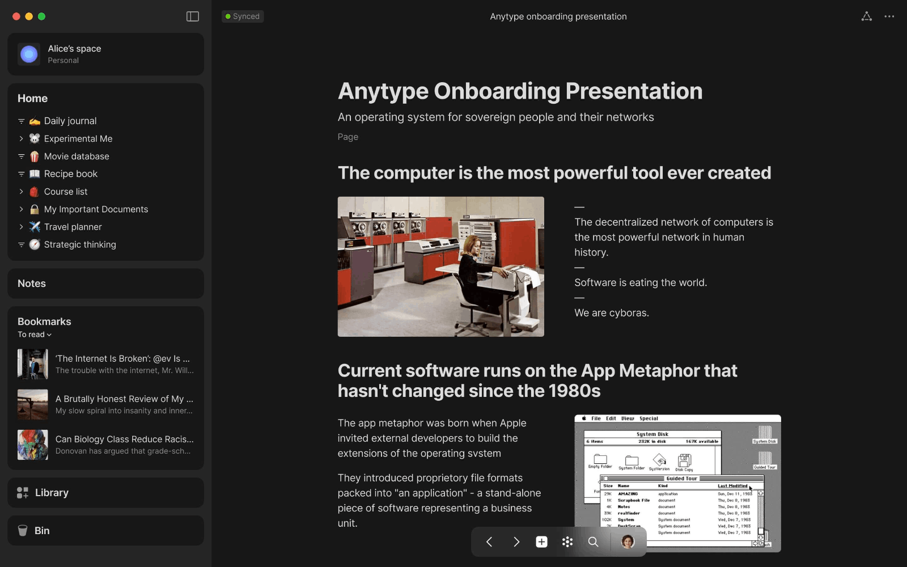
Task: Open the graph view icon
Action: 866,16
